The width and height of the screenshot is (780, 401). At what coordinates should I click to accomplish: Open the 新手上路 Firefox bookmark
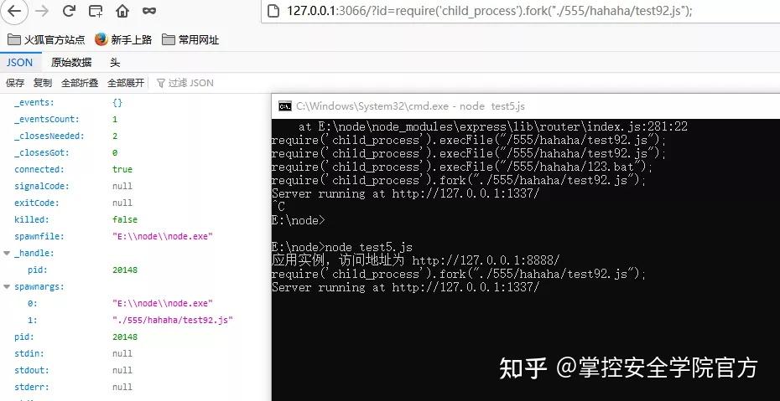coord(122,39)
